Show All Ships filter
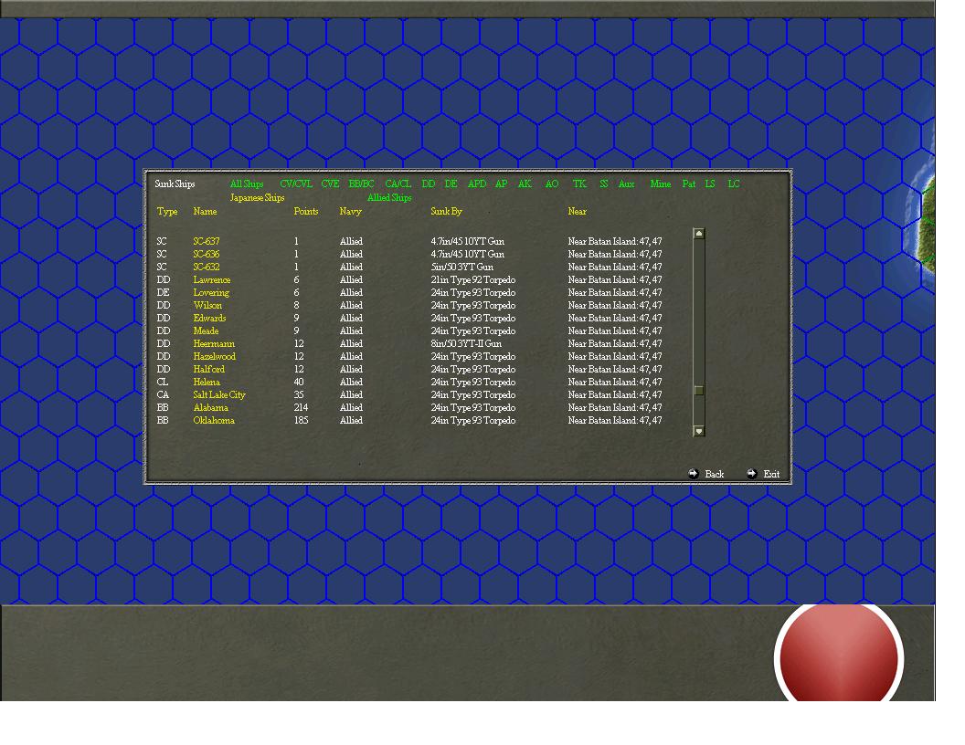This screenshot has height=745, width=965. coord(247,184)
